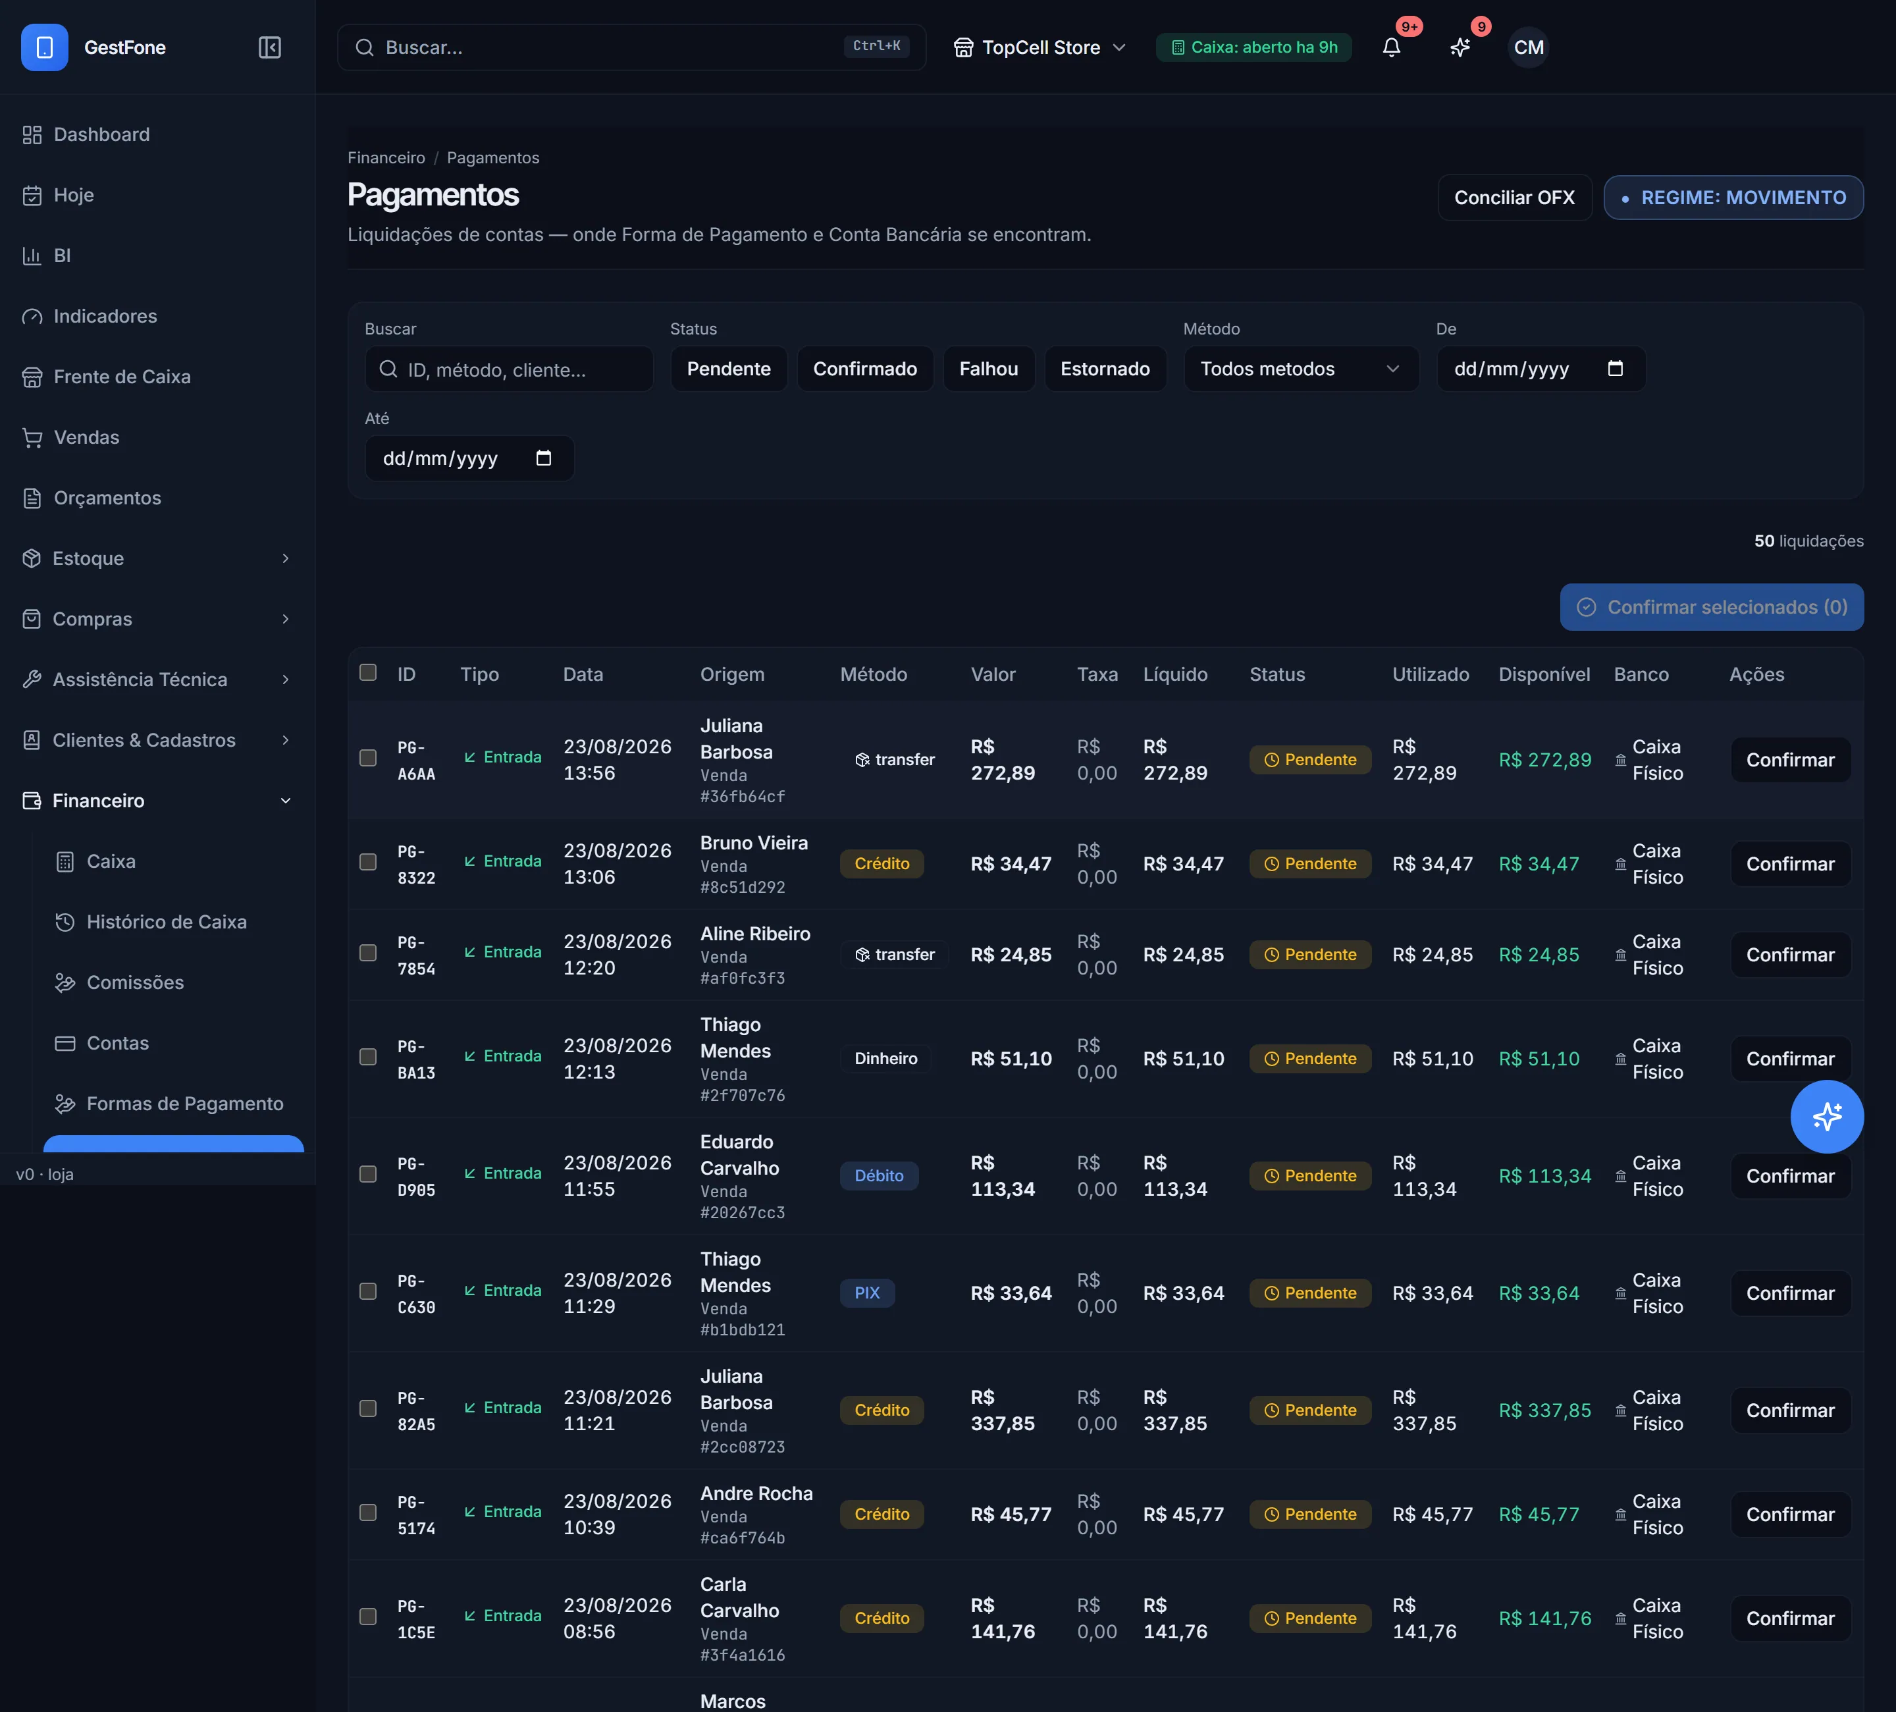Tick checkbox for payment PG-D905
Screen dimensions: 1896x1712
(x=368, y=1174)
